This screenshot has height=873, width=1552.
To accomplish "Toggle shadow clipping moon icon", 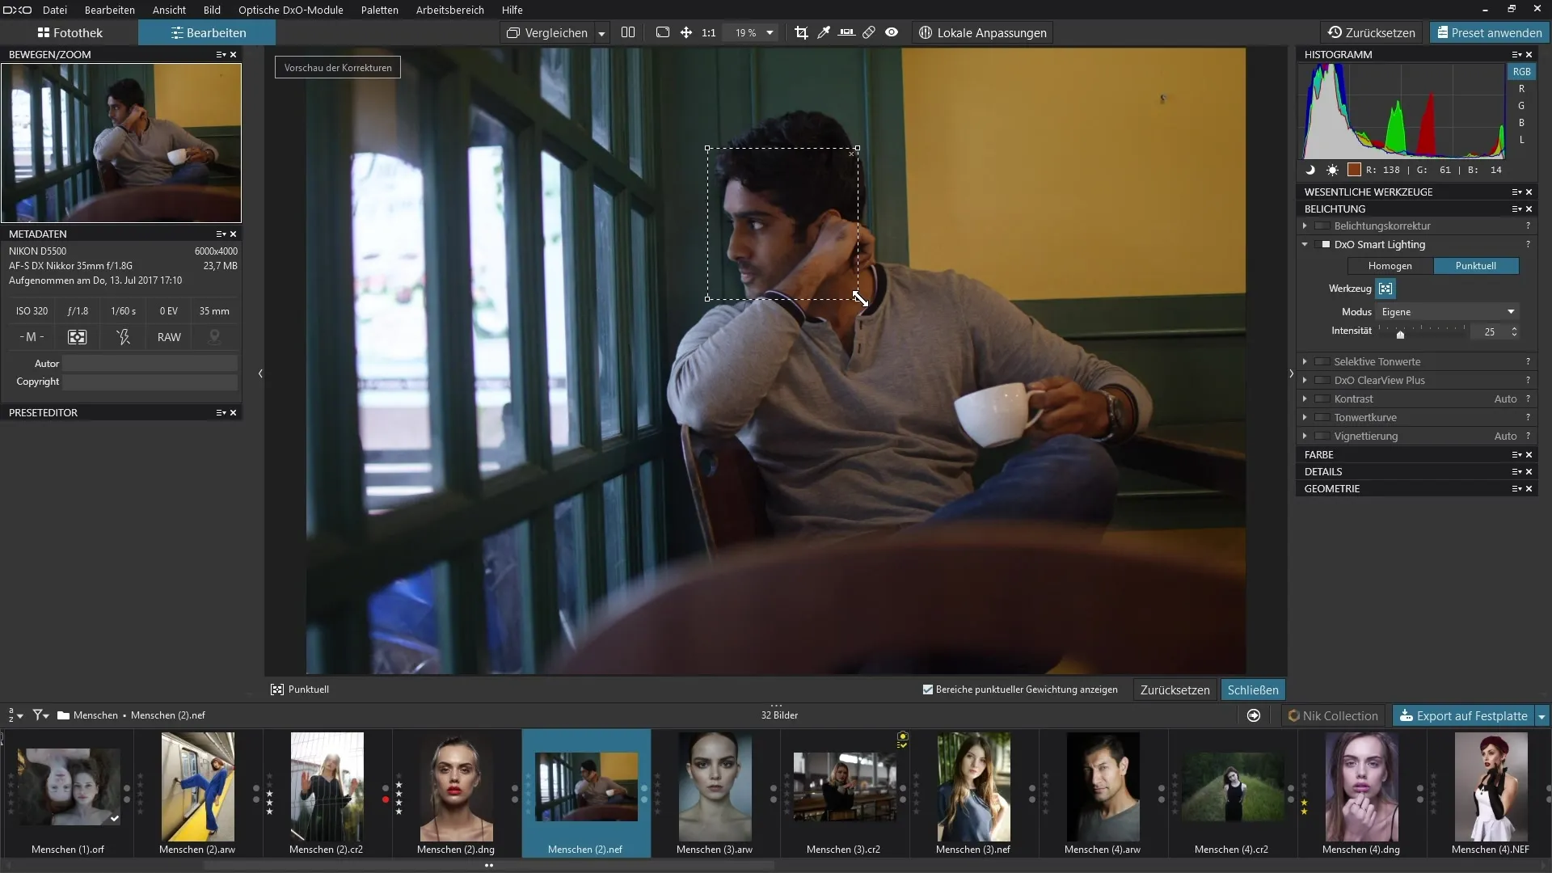I will tap(1310, 170).
